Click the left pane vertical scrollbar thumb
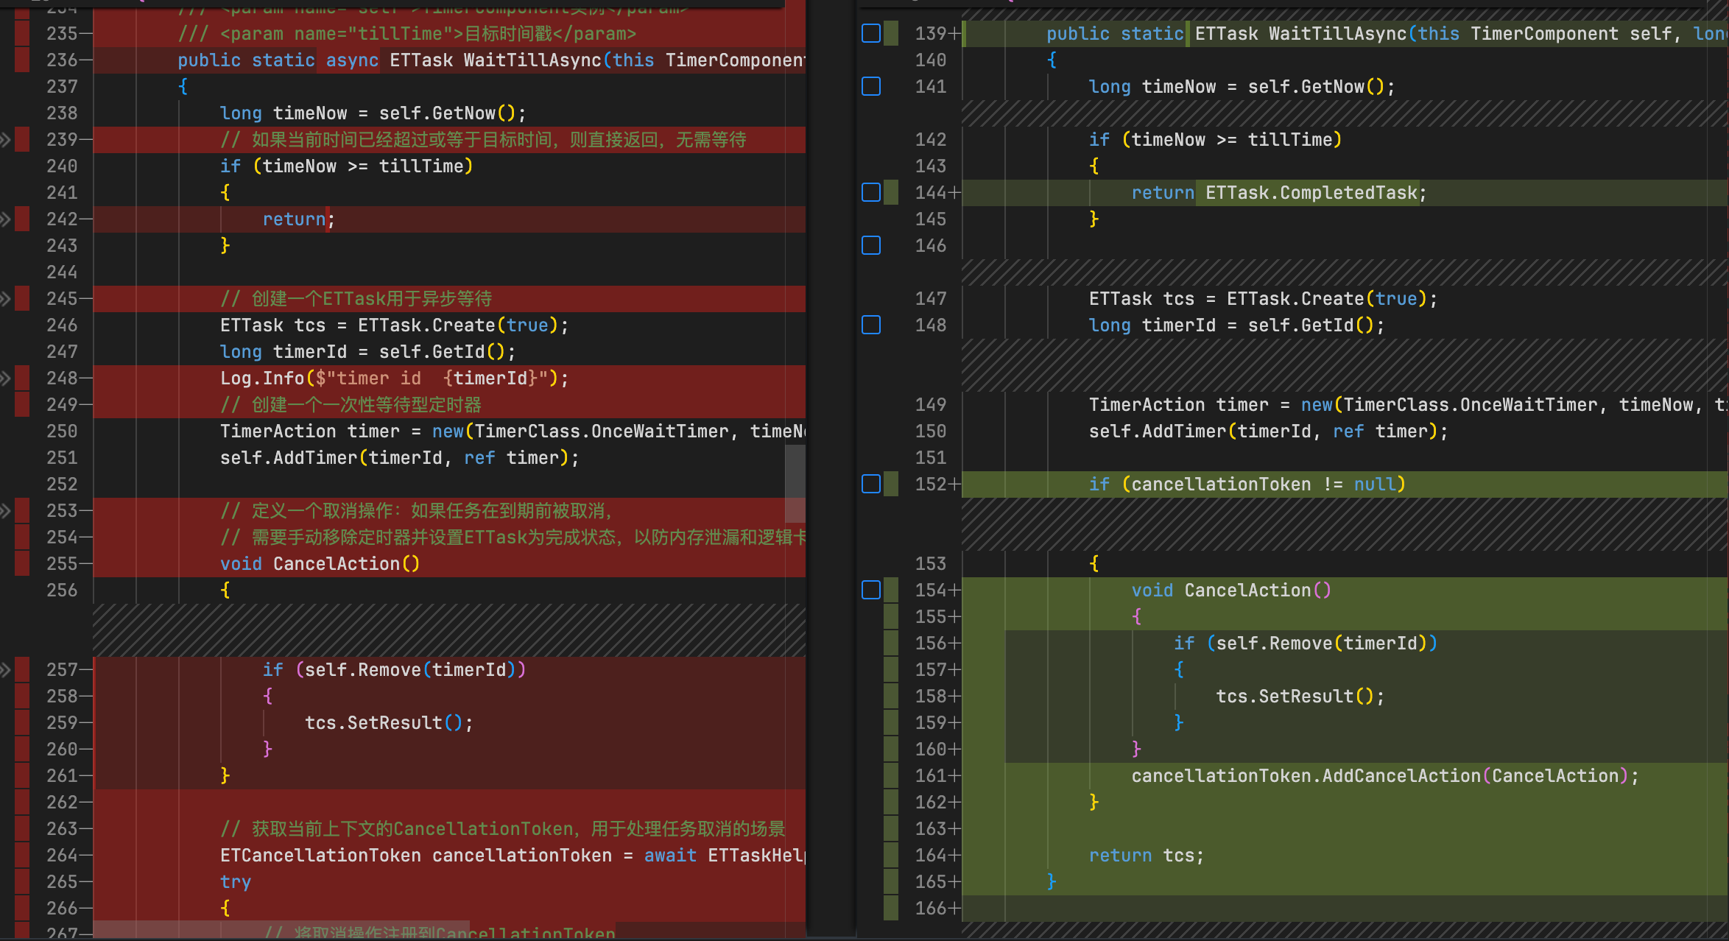Screen dimensions: 1729x941 coord(795,483)
